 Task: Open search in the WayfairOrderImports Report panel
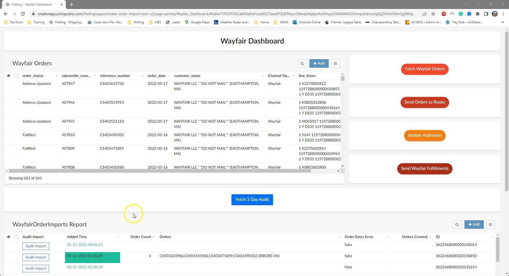(x=457, y=224)
